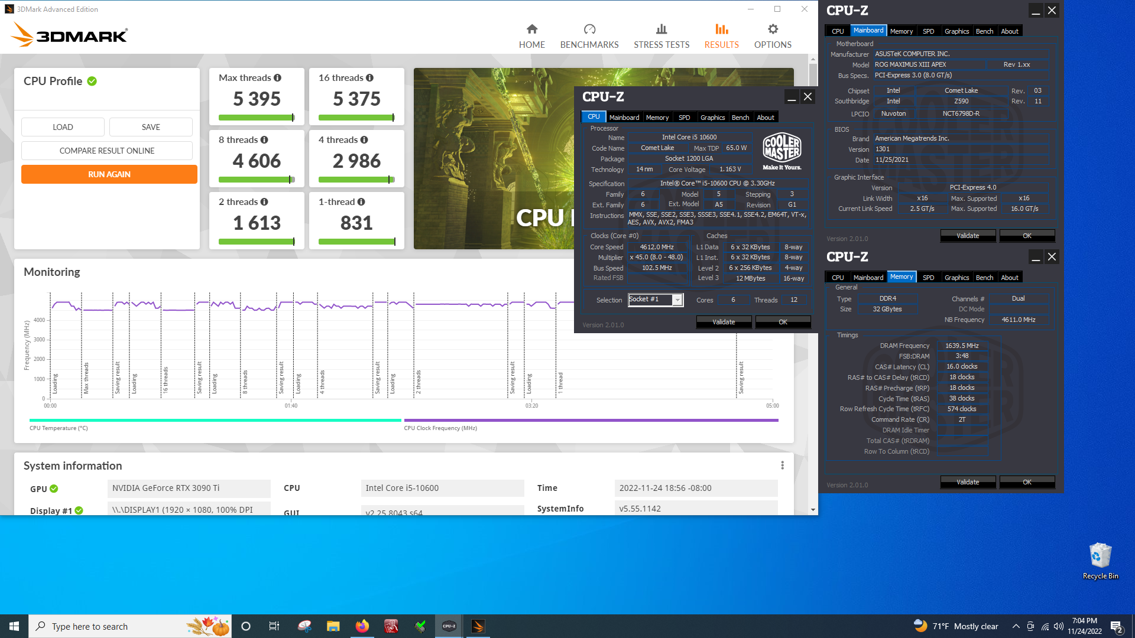Image resolution: width=1135 pixels, height=638 pixels.
Task: Click LOAD result button
Action: coord(63,127)
